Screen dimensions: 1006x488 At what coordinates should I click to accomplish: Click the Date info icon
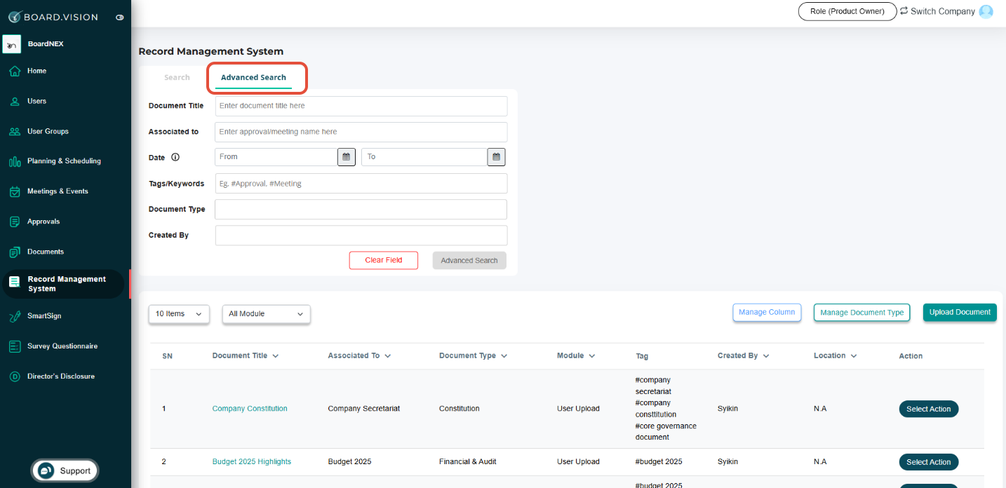(x=175, y=157)
